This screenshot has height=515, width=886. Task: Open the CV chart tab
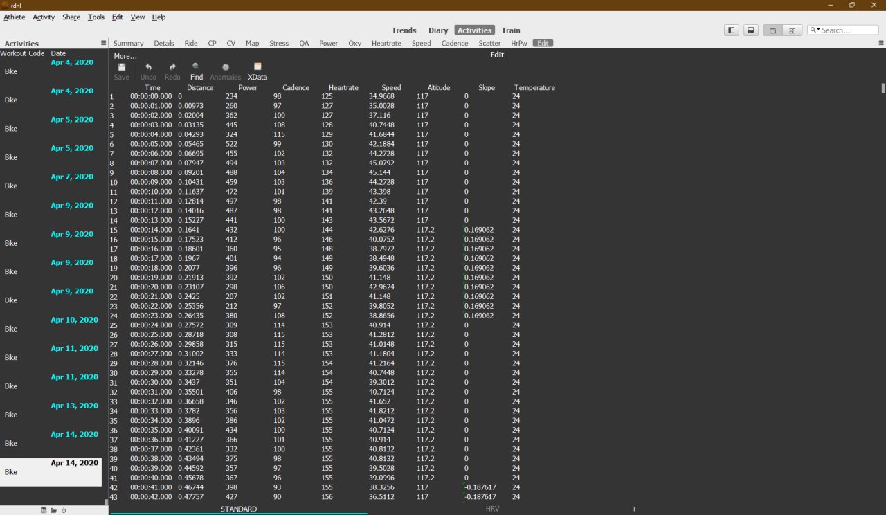coord(231,43)
